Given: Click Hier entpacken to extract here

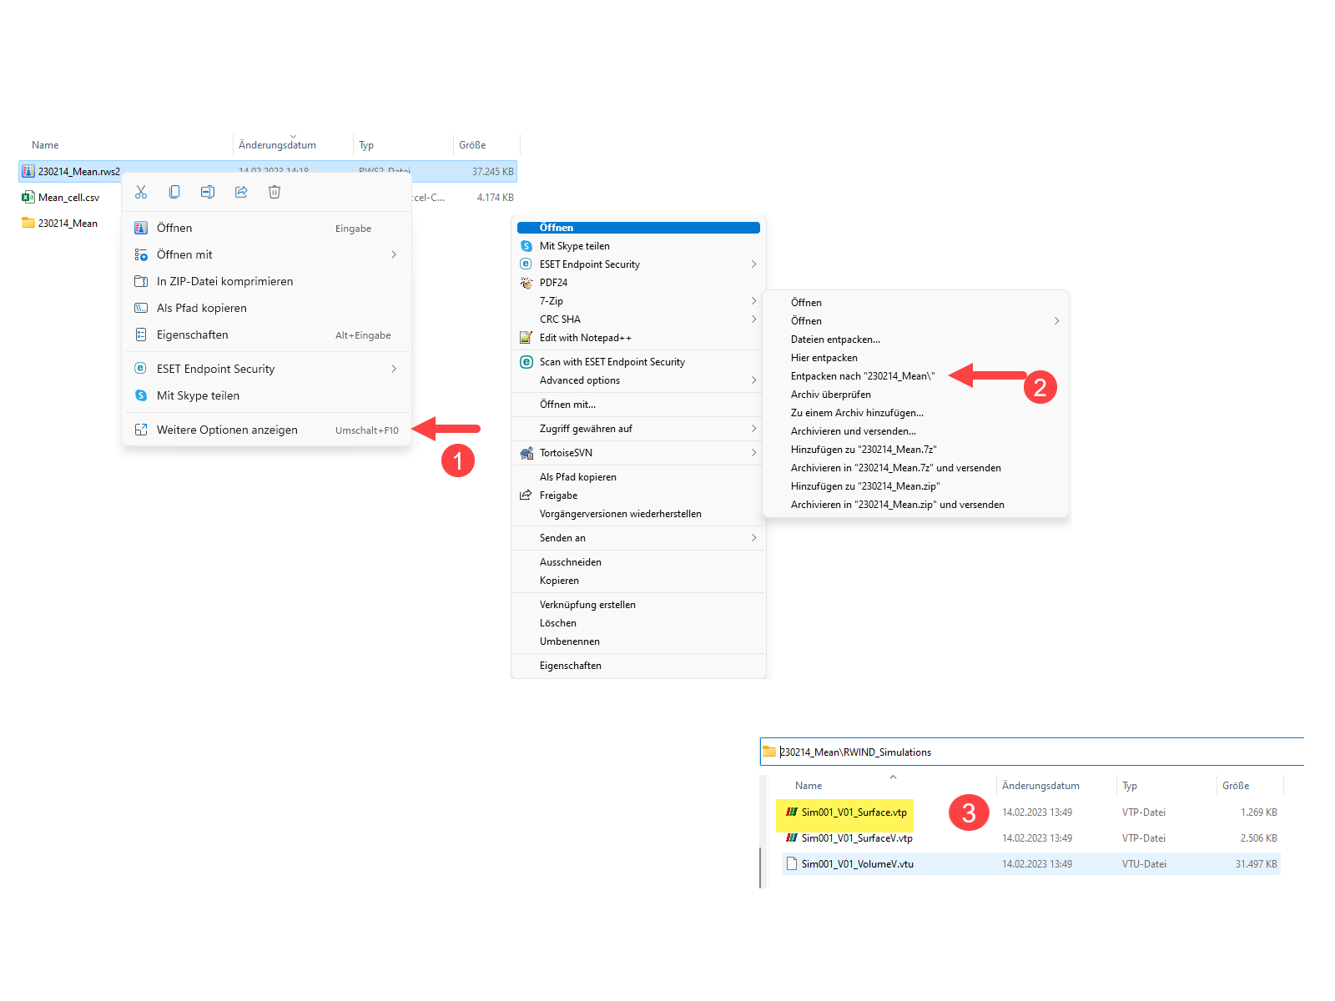Looking at the screenshot, I should (824, 357).
